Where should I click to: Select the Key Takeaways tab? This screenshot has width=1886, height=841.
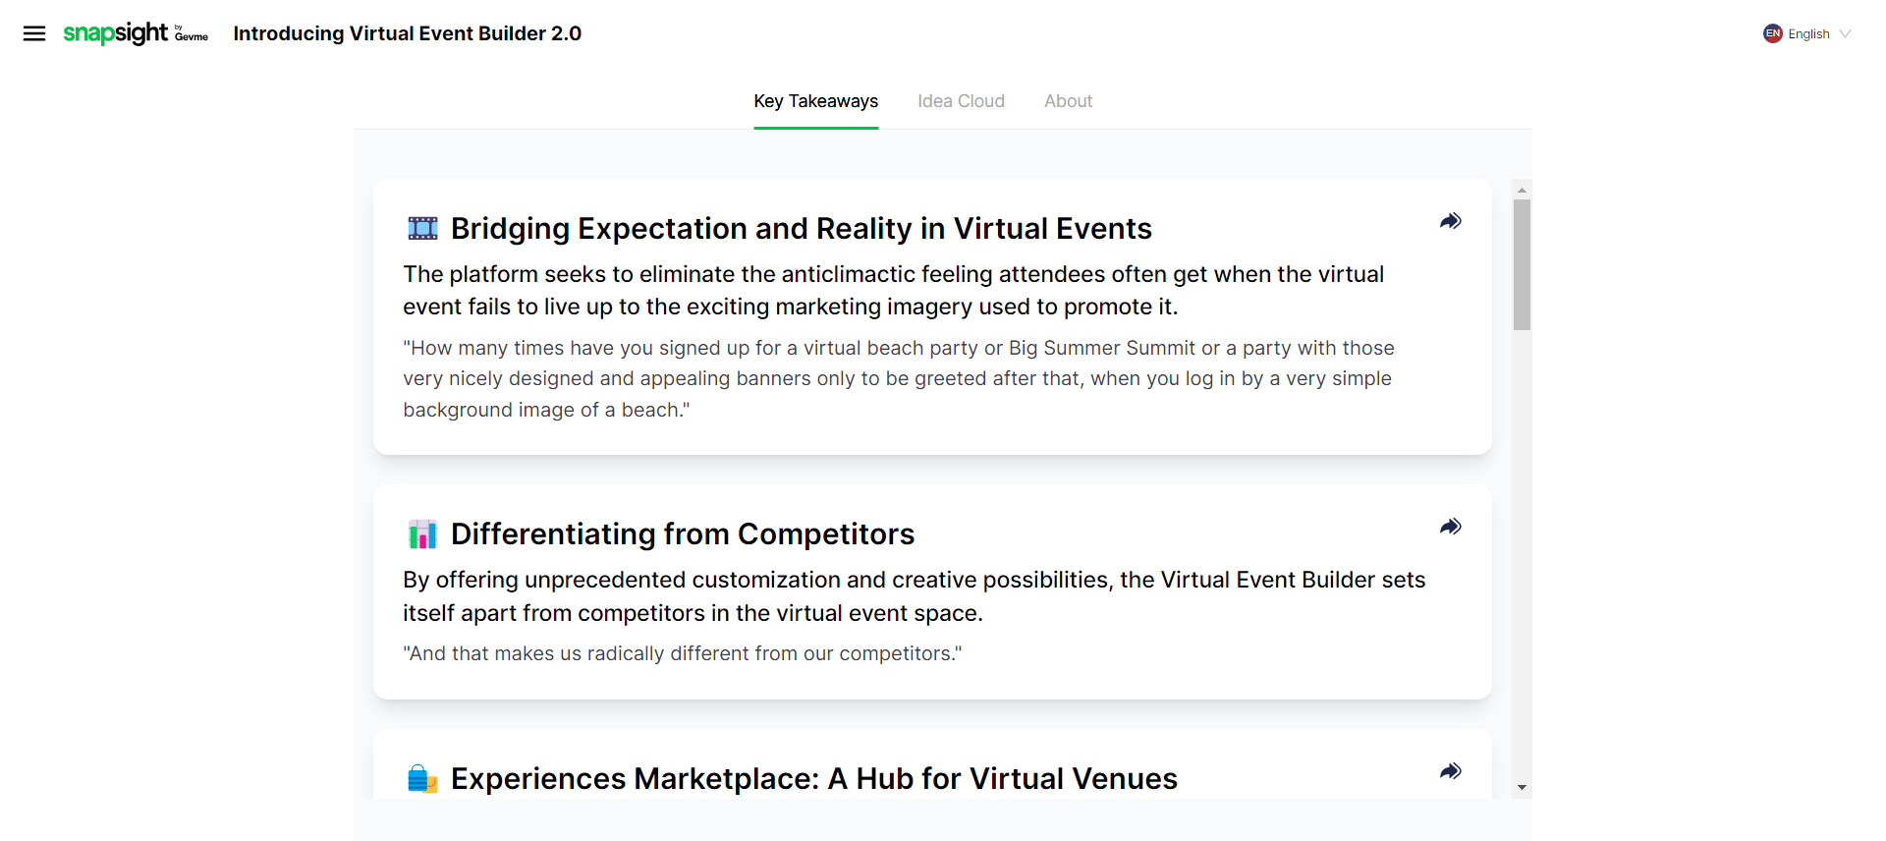tap(815, 101)
